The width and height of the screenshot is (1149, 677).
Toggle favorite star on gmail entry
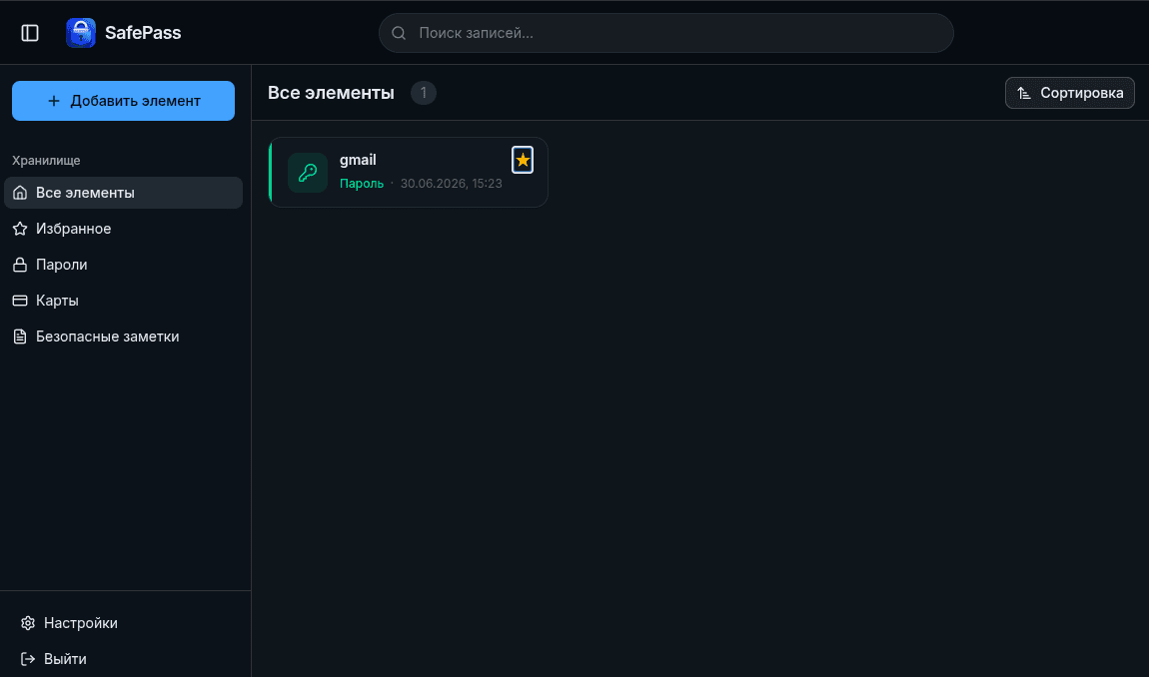click(523, 160)
